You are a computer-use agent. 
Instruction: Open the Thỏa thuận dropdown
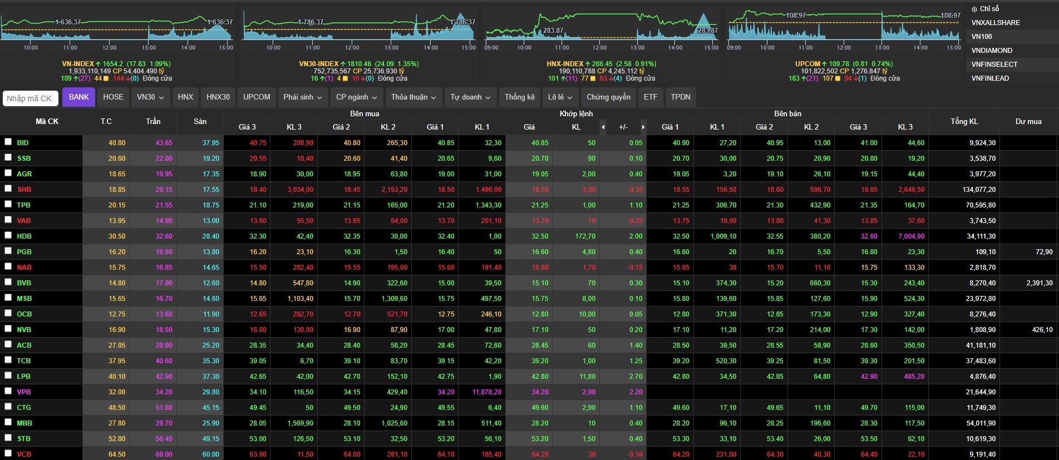pos(413,97)
